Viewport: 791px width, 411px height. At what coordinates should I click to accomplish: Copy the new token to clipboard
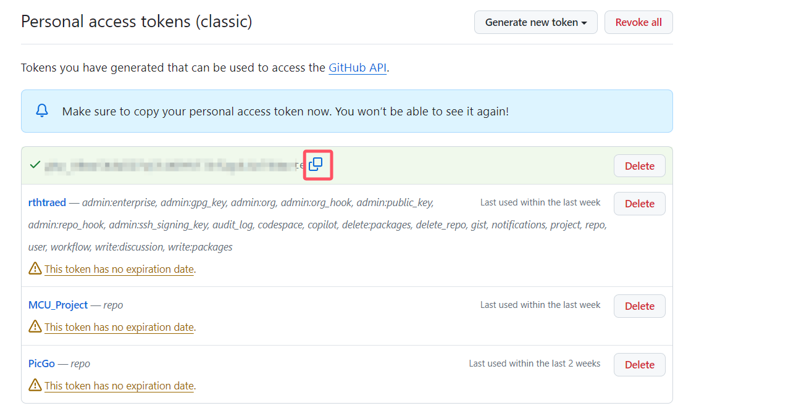(x=316, y=164)
